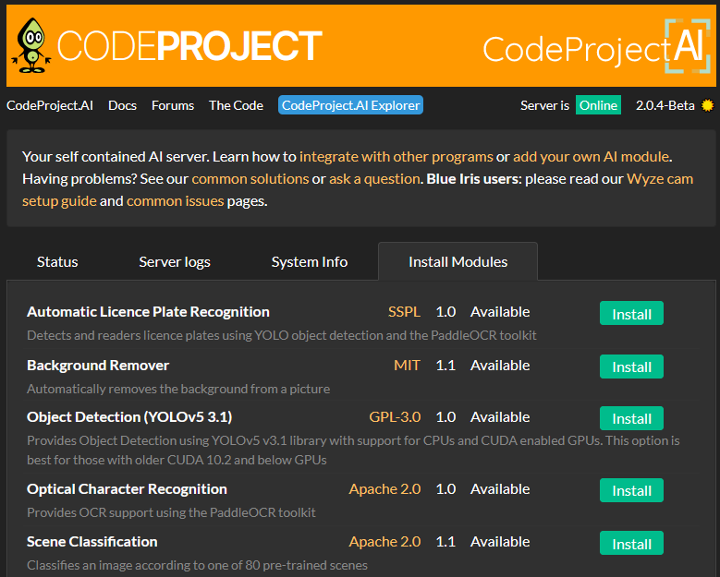Open the SSPL licence link
Image resolution: width=720 pixels, height=577 pixels.
[x=404, y=312]
